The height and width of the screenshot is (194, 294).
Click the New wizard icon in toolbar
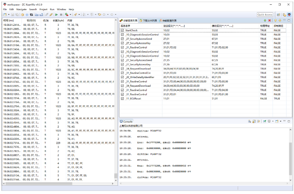click(5, 14)
